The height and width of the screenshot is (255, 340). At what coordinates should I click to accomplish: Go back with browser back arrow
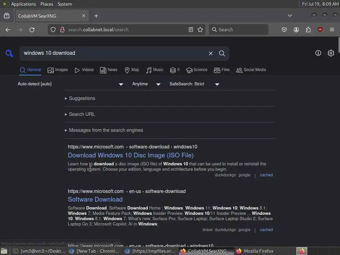point(8,30)
